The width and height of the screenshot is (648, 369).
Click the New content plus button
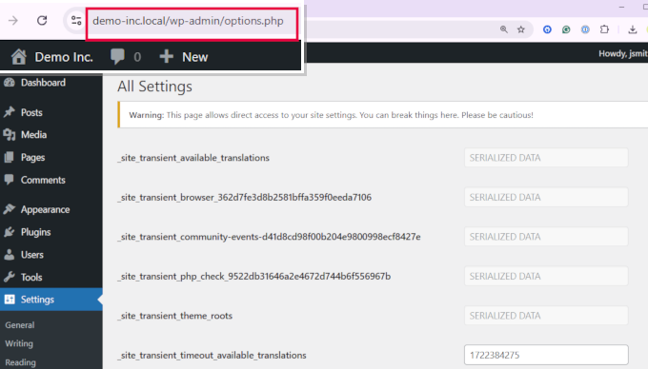click(184, 57)
